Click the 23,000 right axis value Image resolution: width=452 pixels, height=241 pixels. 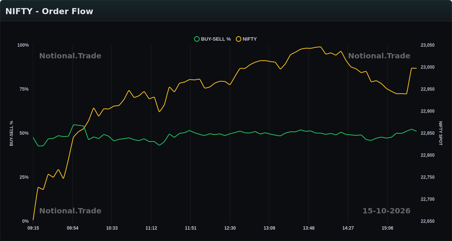tap(428, 67)
